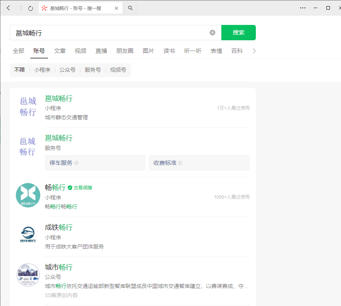Click the 1万+人最近使用 label
Screen dimensions: 341x306
233,108
